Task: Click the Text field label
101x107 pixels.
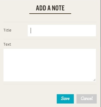Action: pyautogui.click(x=7, y=44)
